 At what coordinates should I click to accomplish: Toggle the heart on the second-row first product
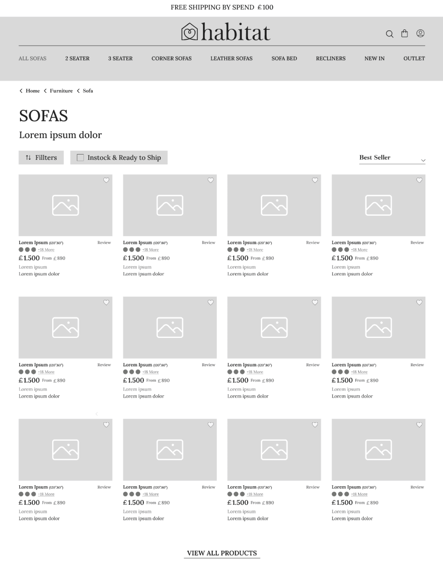106,302
